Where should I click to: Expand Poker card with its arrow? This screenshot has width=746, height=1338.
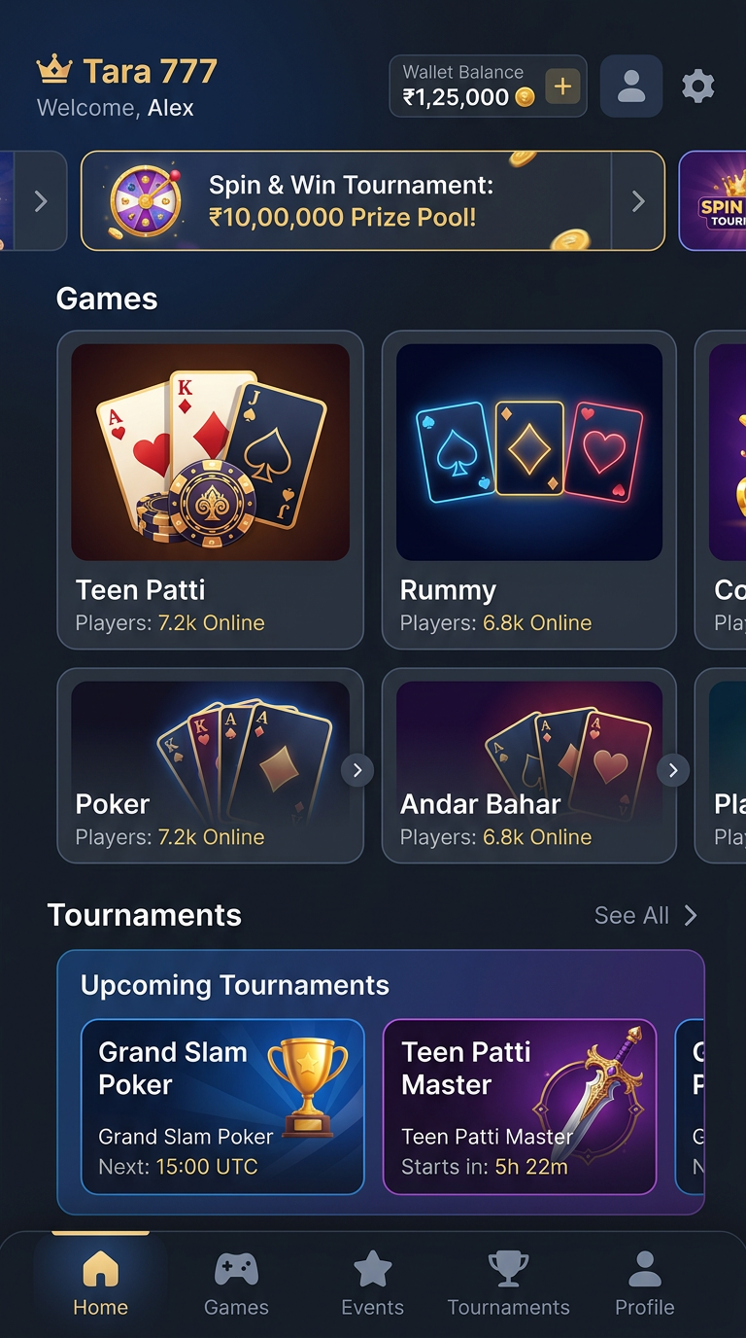tap(357, 771)
